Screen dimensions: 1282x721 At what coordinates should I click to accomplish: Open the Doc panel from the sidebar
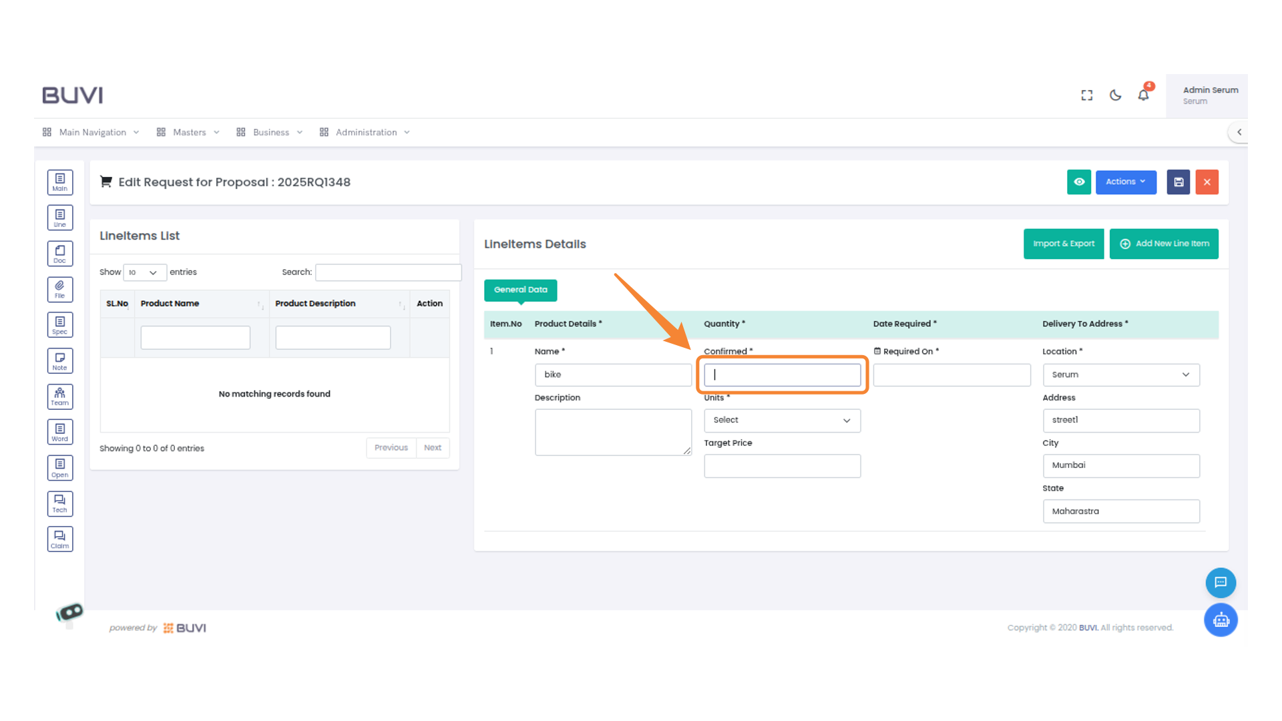[x=60, y=253]
